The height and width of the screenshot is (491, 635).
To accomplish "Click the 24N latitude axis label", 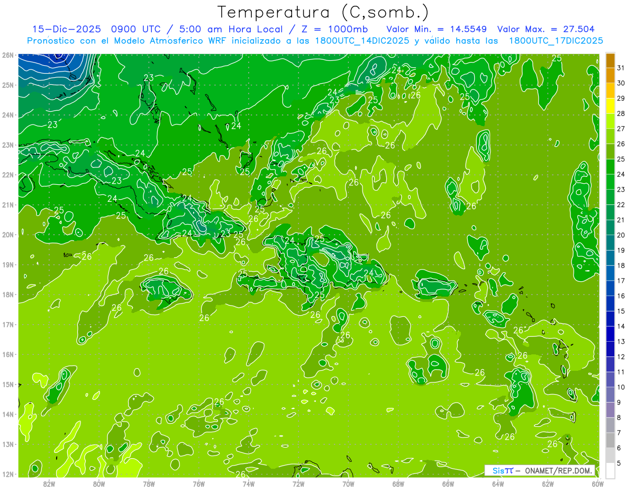I will [7, 115].
